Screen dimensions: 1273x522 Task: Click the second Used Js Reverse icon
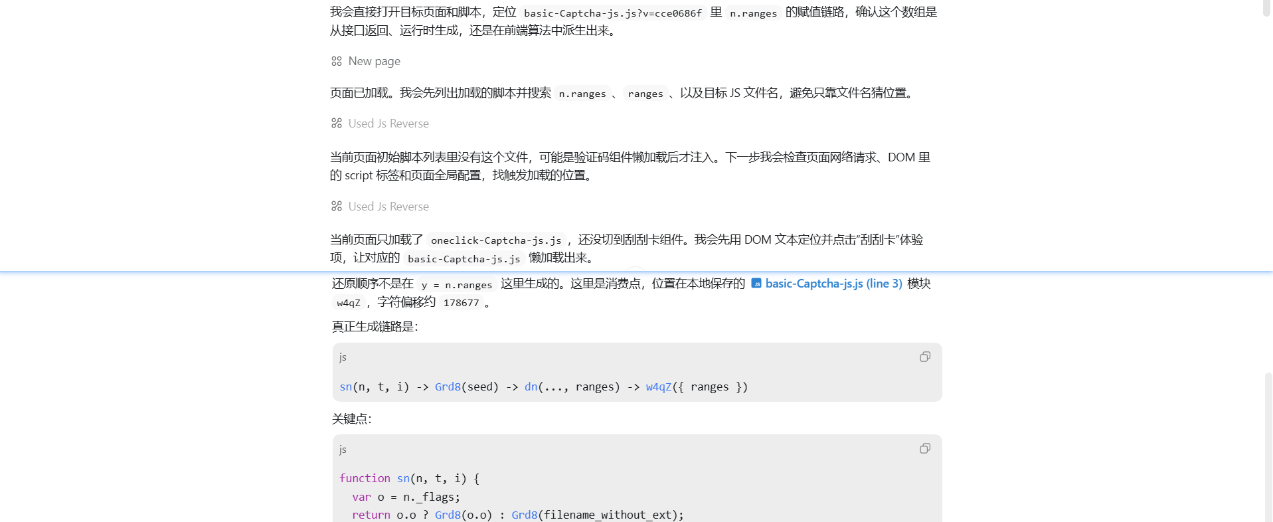(x=337, y=206)
